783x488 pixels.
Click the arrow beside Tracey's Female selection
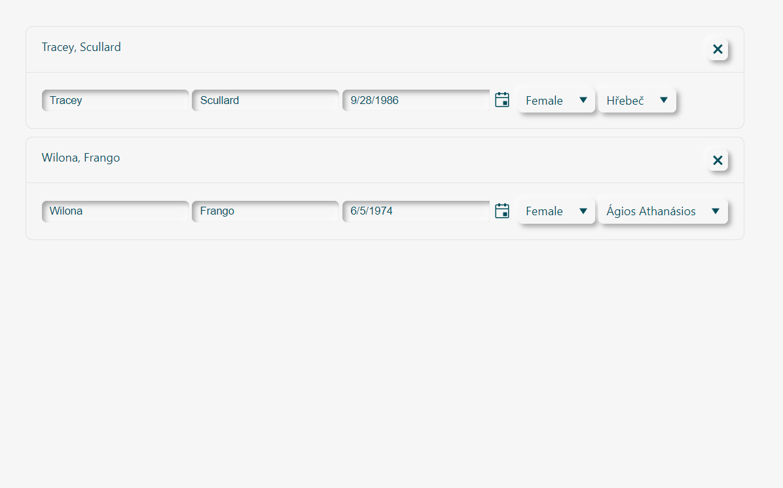tap(583, 100)
